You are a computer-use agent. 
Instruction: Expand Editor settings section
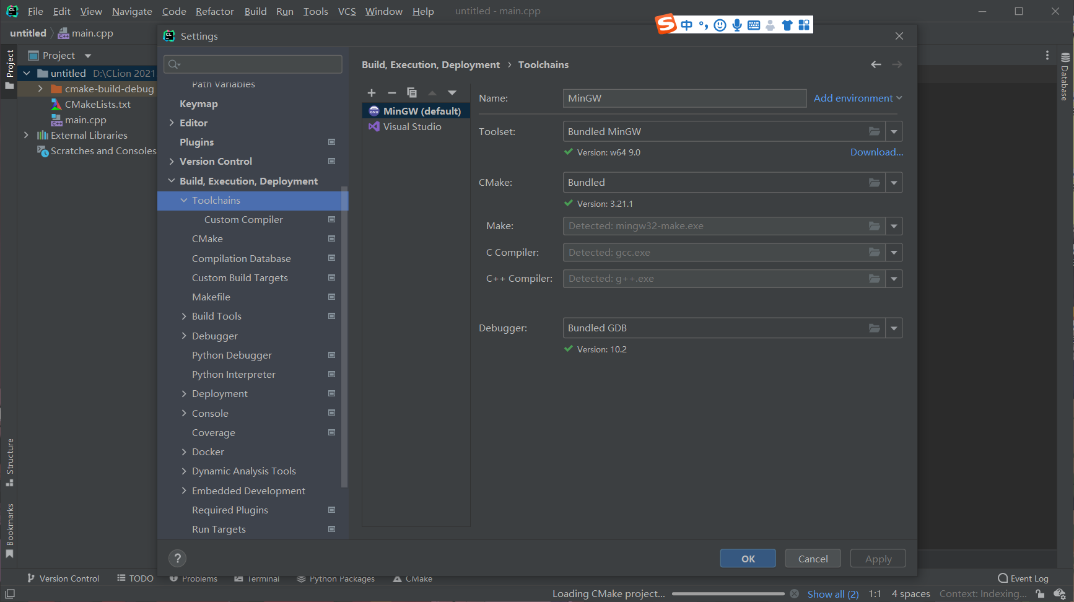click(x=172, y=123)
